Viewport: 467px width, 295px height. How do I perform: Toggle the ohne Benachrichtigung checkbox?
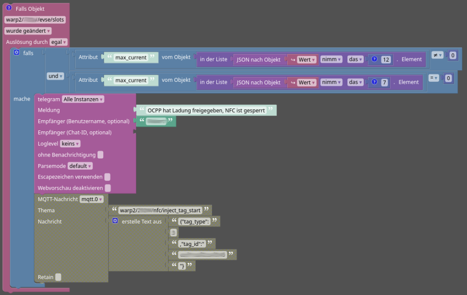[x=100, y=155]
